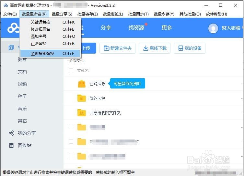Screen dimensions: 244x176
Task: Check the box for third blurred folder row
Action: click(x=71, y=156)
